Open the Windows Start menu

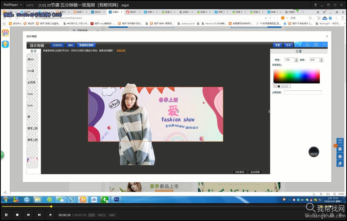point(5,200)
